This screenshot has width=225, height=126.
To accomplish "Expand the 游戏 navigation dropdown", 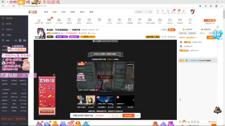I will 82,12.
